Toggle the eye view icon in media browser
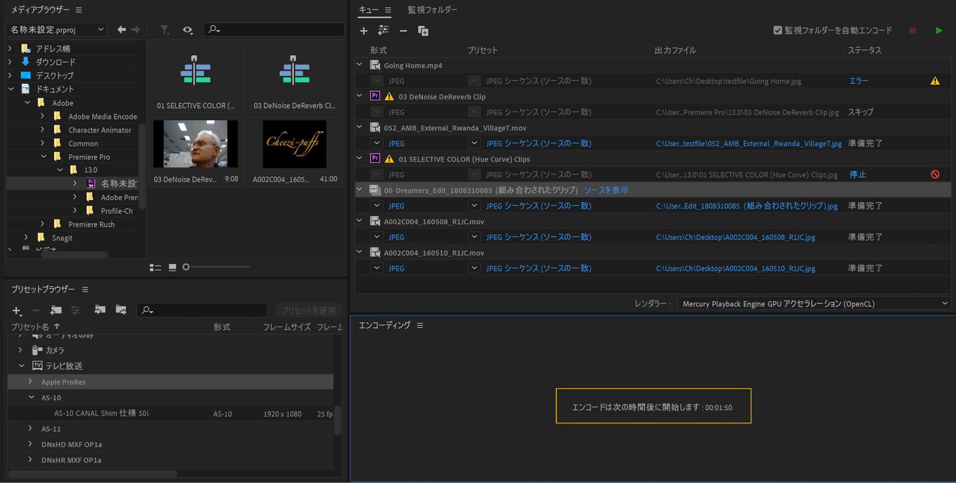The width and height of the screenshot is (956, 483). (187, 30)
